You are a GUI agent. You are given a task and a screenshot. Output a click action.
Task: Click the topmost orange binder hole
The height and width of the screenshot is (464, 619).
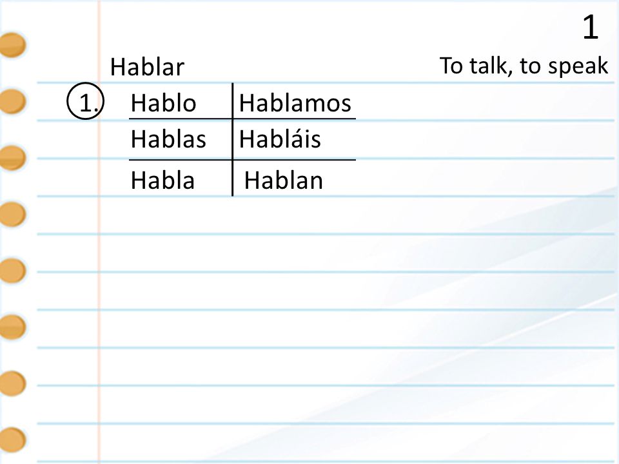click(x=12, y=45)
